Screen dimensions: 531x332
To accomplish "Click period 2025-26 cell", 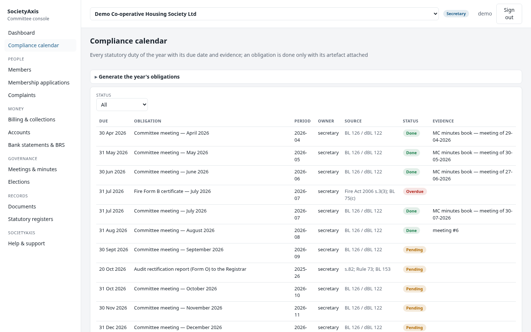I will (x=301, y=273).
